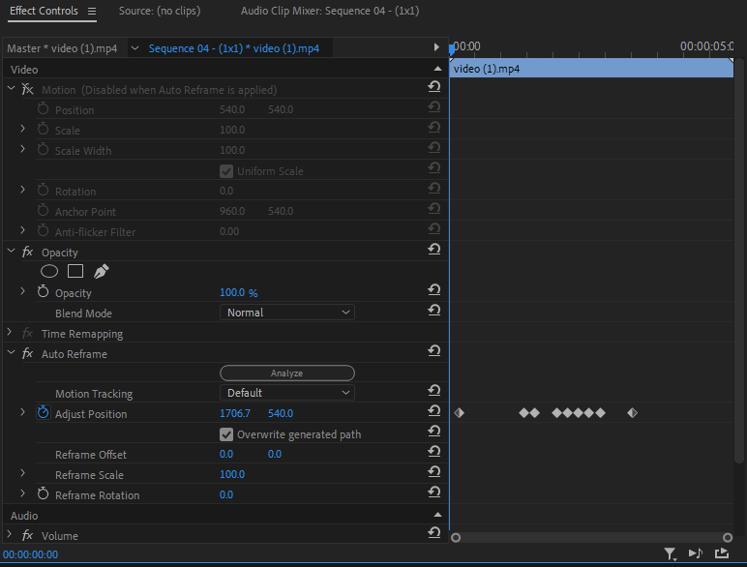Viewport: 747px width, 567px height.
Task: Expand the Time Remapping effect
Action: click(10, 332)
